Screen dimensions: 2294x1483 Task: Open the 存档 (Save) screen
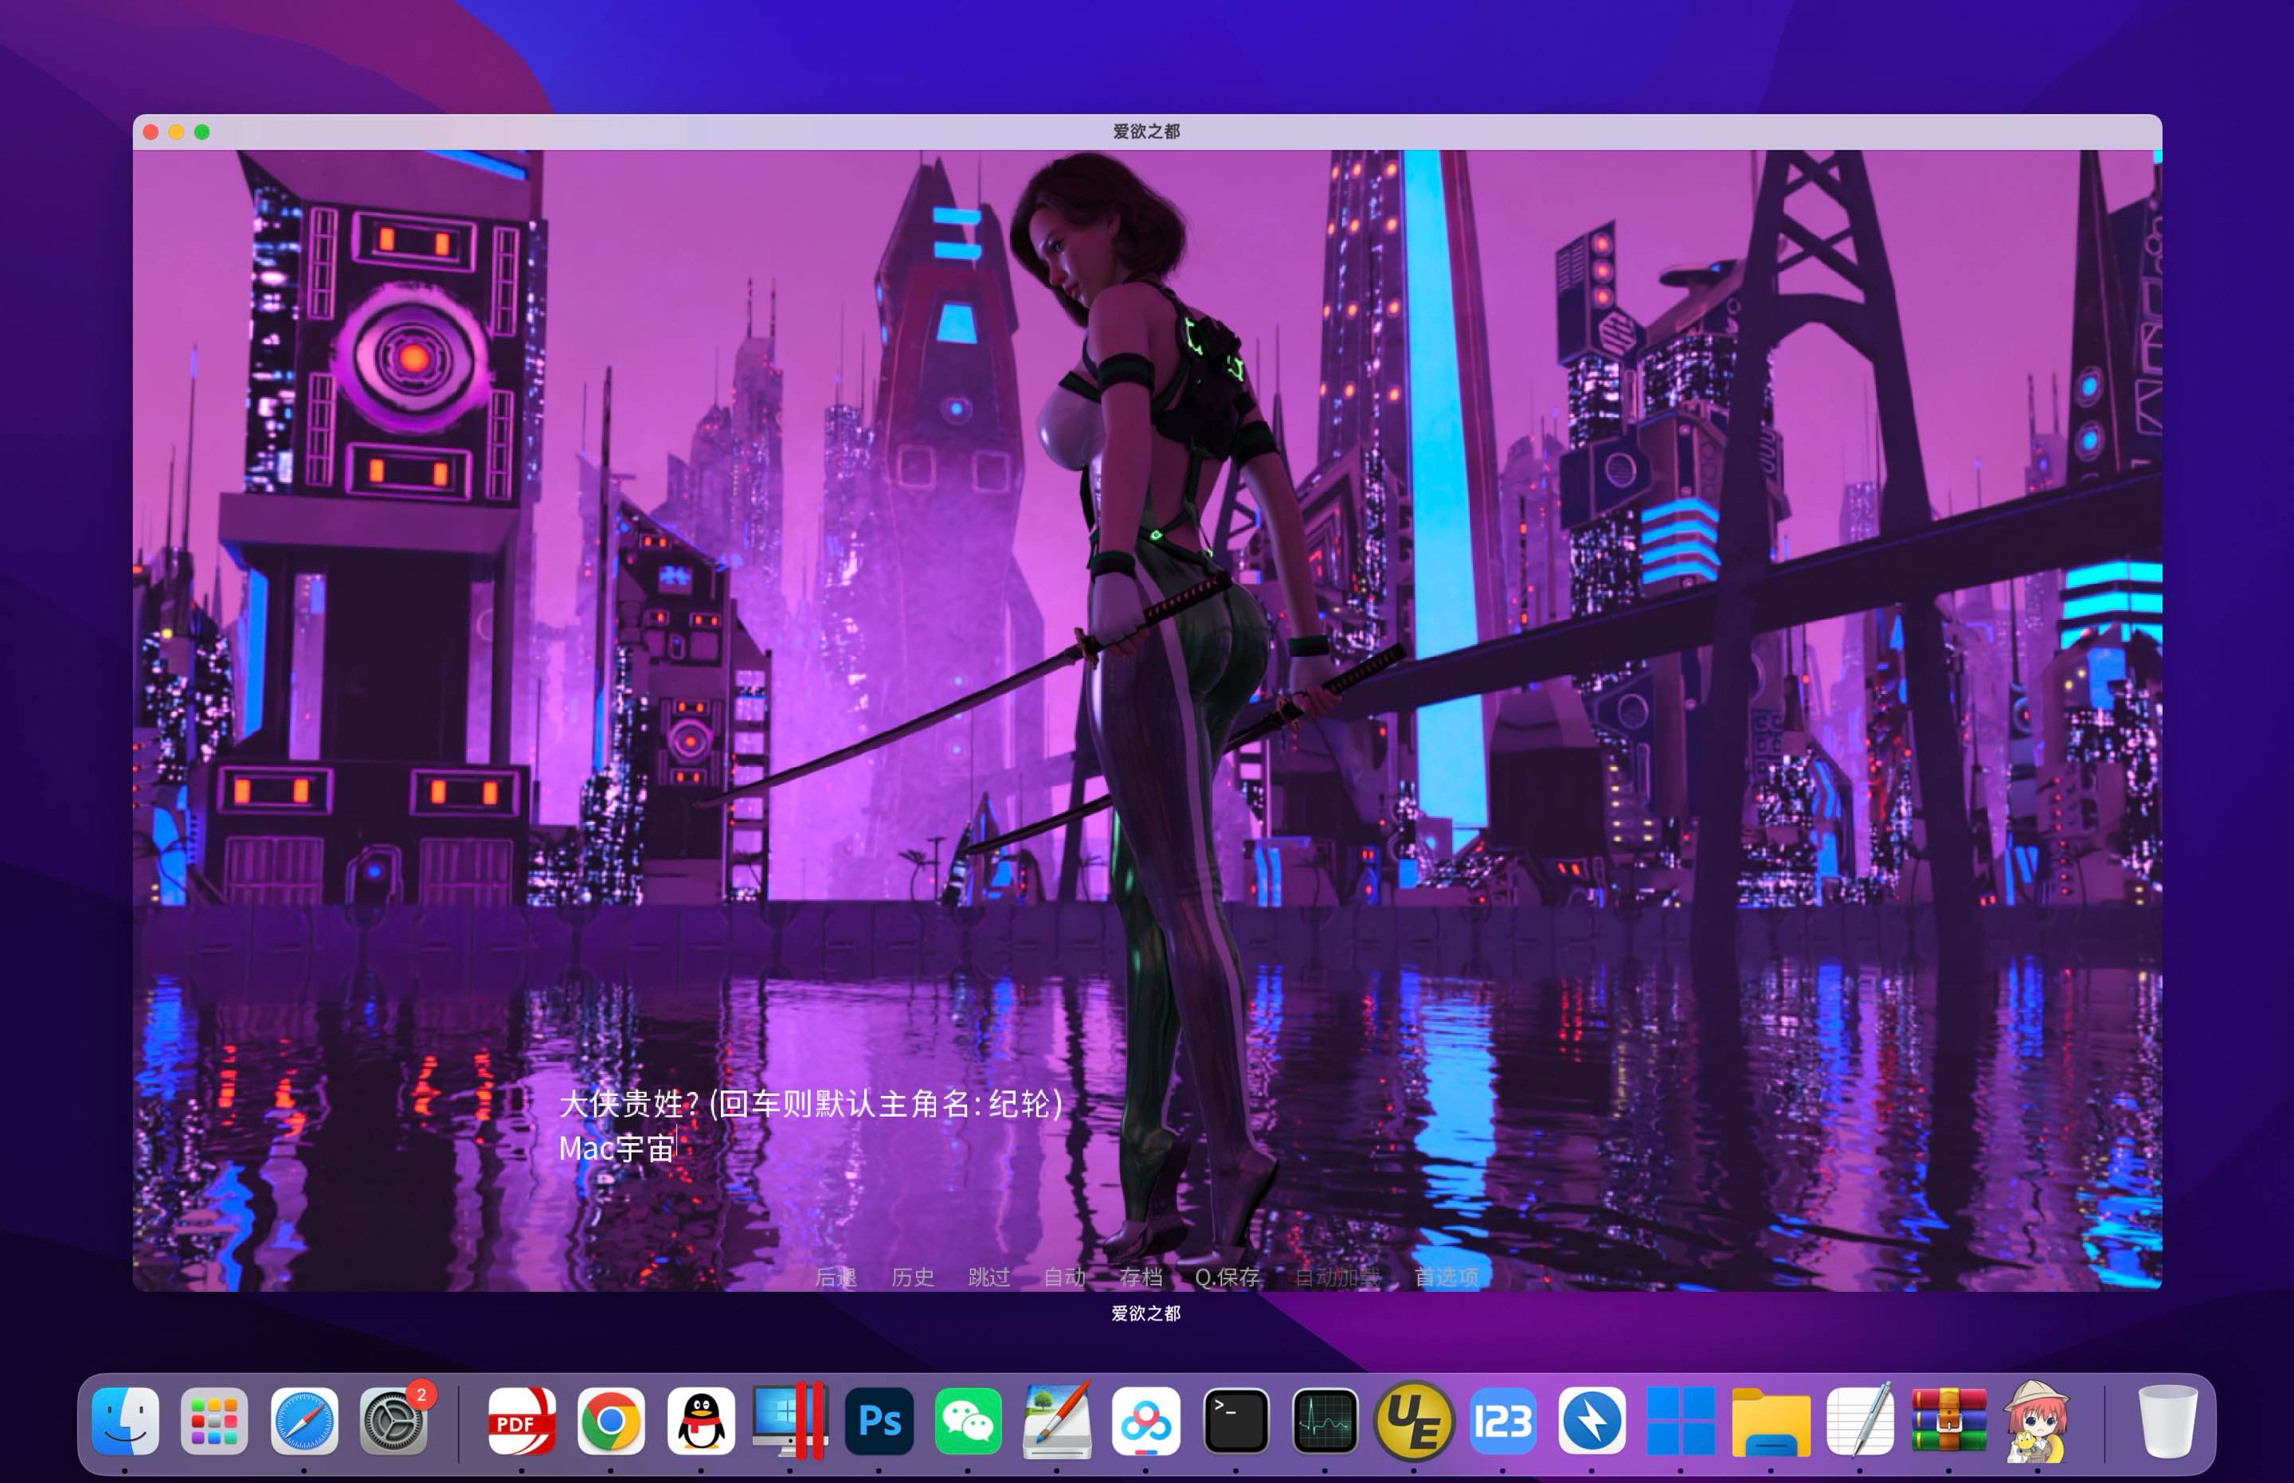click(x=1141, y=1277)
